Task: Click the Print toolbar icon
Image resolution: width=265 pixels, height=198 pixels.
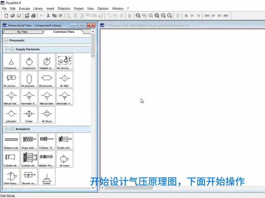Action: coord(33,16)
